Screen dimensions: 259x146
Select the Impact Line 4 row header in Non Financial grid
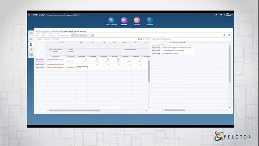[40, 67]
